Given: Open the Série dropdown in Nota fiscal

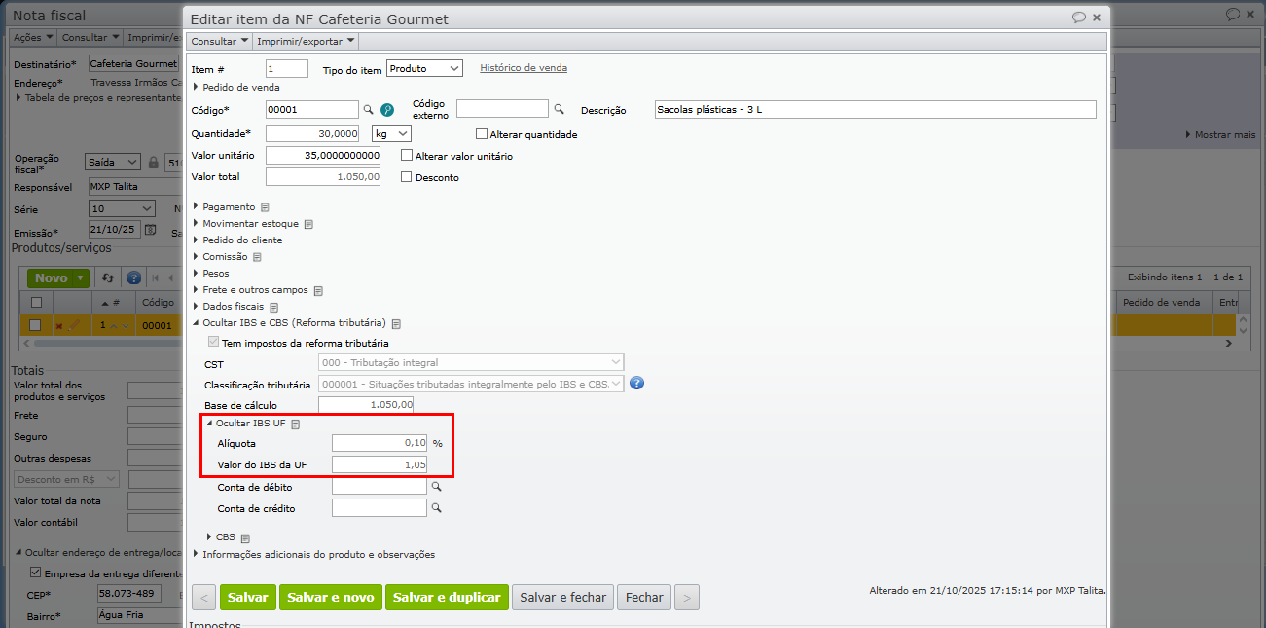Looking at the screenshot, I should tap(121, 208).
